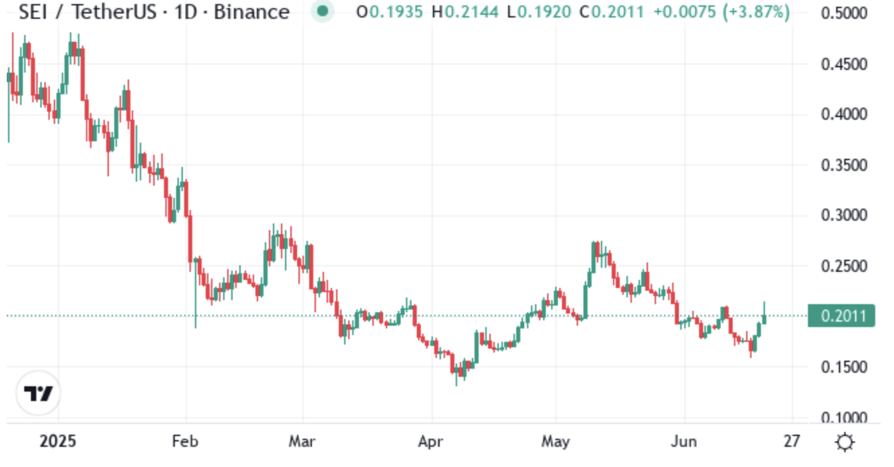Click the May label on time axis
Image resolution: width=894 pixels, height=467 pixels.
(x=556, y=442)
